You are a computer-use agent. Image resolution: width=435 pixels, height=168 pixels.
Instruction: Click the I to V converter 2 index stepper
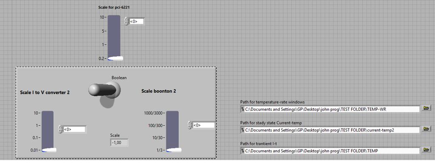click(61, 129)
